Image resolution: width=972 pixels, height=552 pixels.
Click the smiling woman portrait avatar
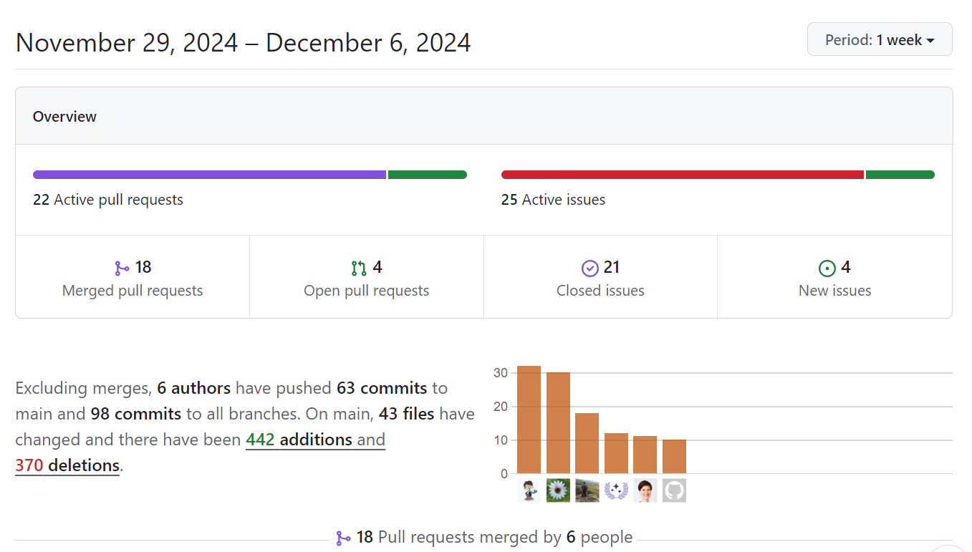tap(645, 490)
